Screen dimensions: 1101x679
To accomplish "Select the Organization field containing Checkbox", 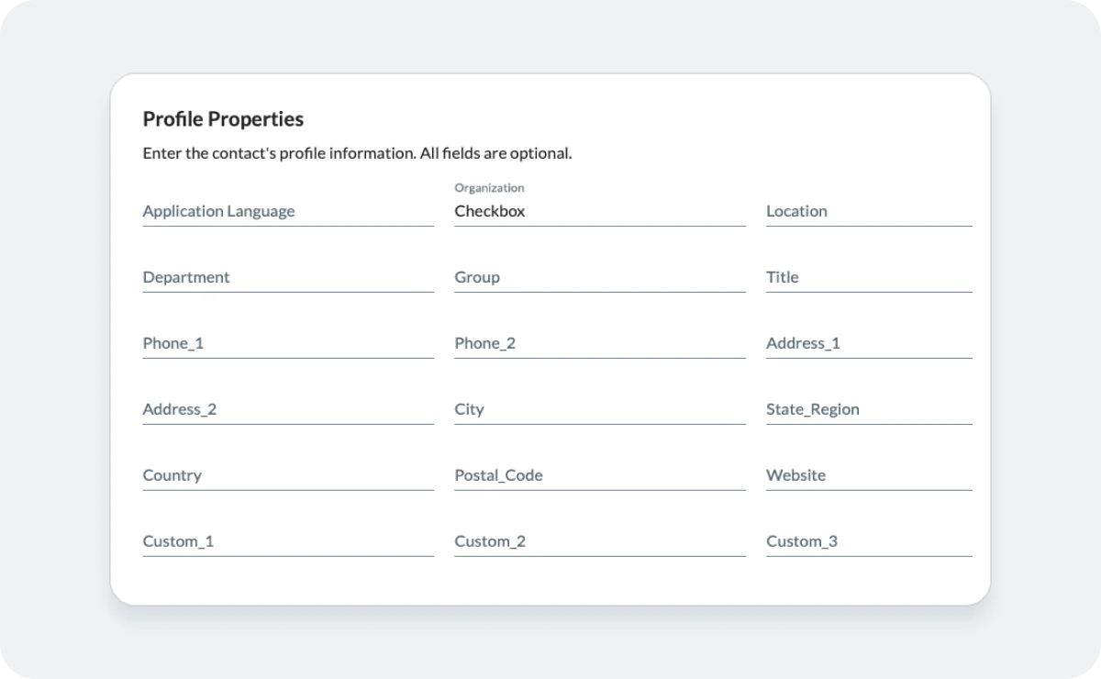I will [600, 211].
